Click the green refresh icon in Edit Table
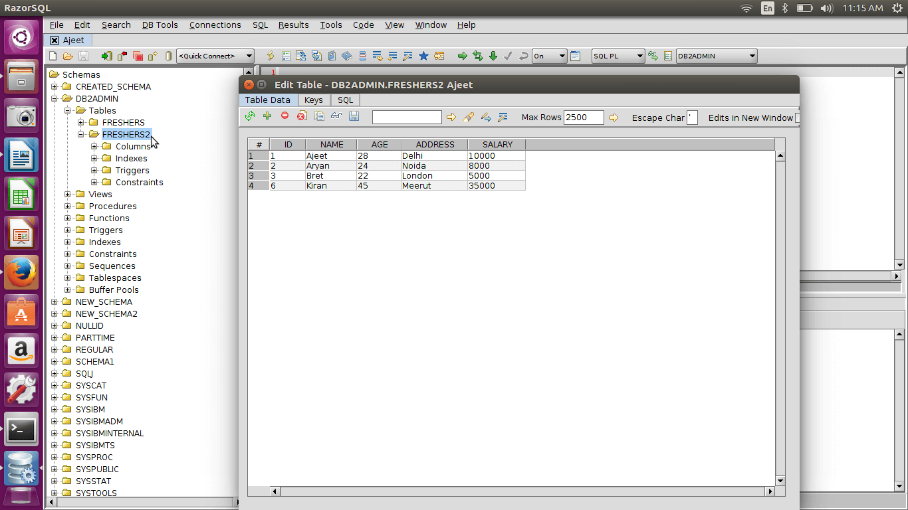The width and height of the screenshot is (908, 510). 250,116
